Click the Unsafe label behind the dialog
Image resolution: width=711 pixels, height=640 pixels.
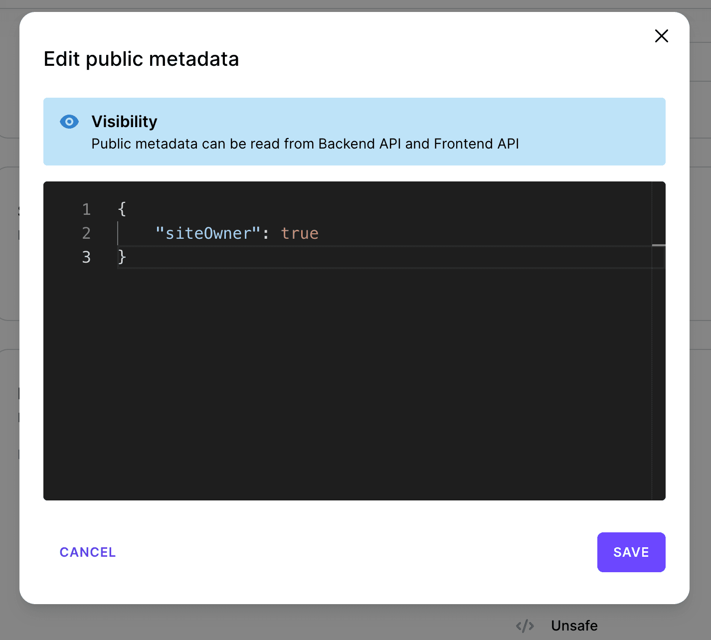pos(574,626)
